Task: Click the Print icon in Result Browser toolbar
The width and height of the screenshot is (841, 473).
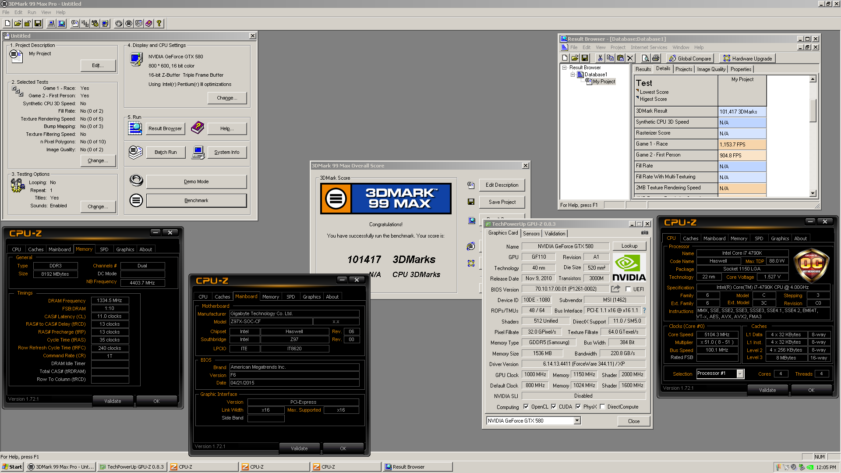Action: (656, 58)
